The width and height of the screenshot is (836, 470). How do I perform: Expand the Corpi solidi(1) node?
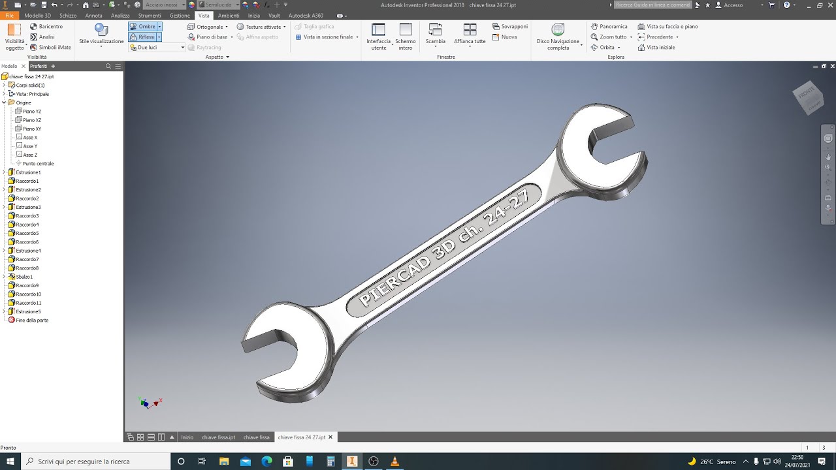coord(4,85)
